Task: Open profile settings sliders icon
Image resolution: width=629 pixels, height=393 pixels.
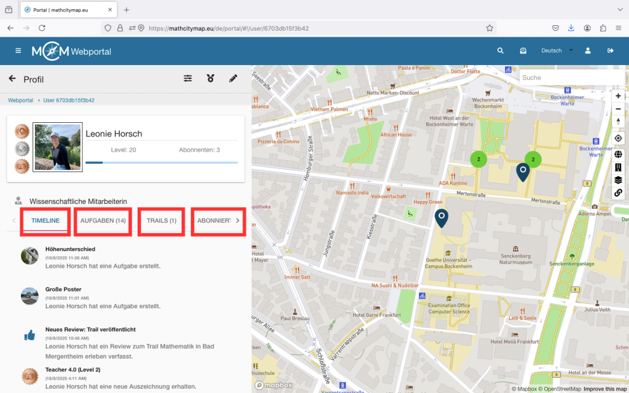Action: tap(188, 79)
